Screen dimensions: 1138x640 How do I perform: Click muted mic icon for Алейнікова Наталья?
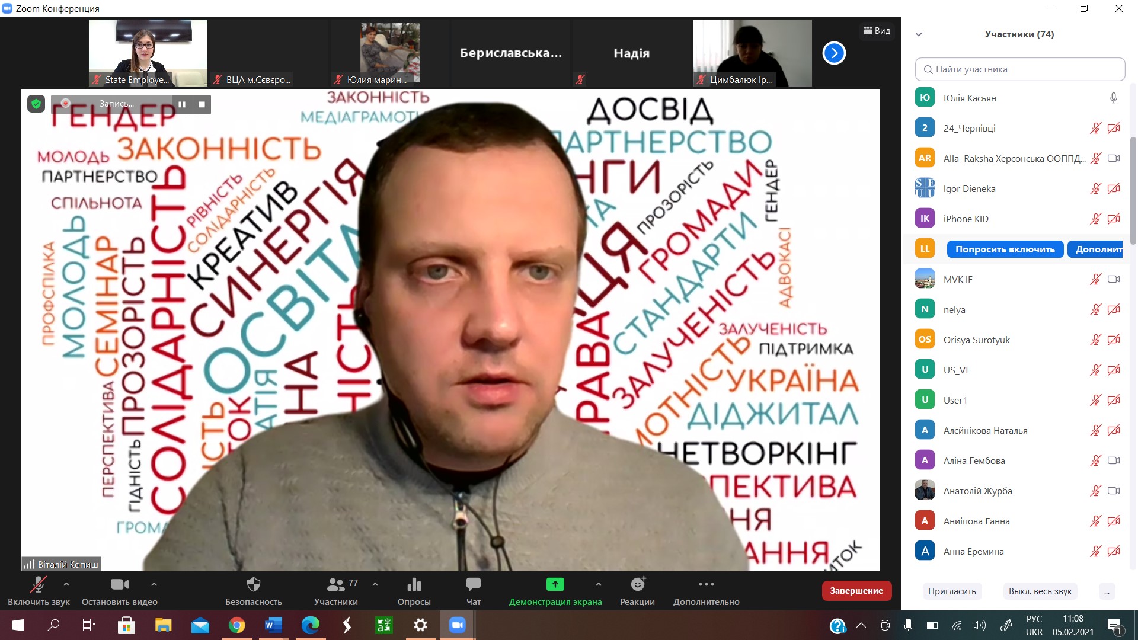pyautogui.click(x=1095, y=431)
